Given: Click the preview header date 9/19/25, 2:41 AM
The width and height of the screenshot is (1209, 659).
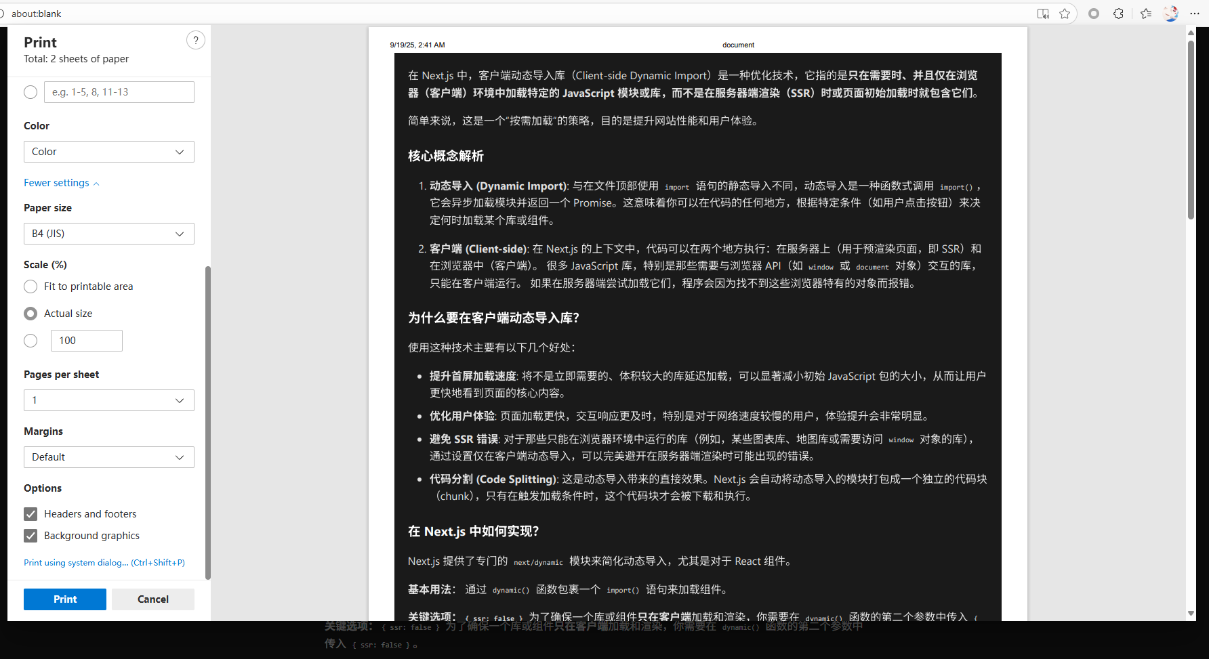Looking at the screenshot, I should pyautogui.click(x=417, y=45).
